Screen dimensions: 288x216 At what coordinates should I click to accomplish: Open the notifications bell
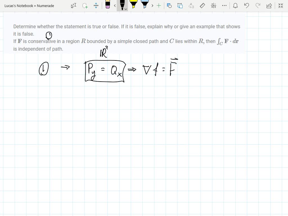235,6
